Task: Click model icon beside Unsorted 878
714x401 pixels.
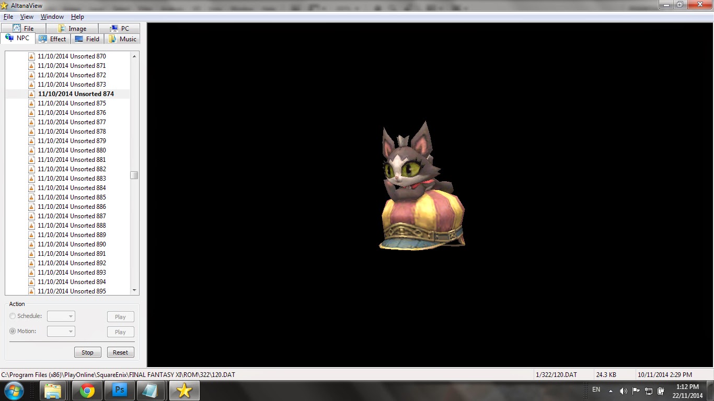Action: pyautogui.click(x=31, y=132)
